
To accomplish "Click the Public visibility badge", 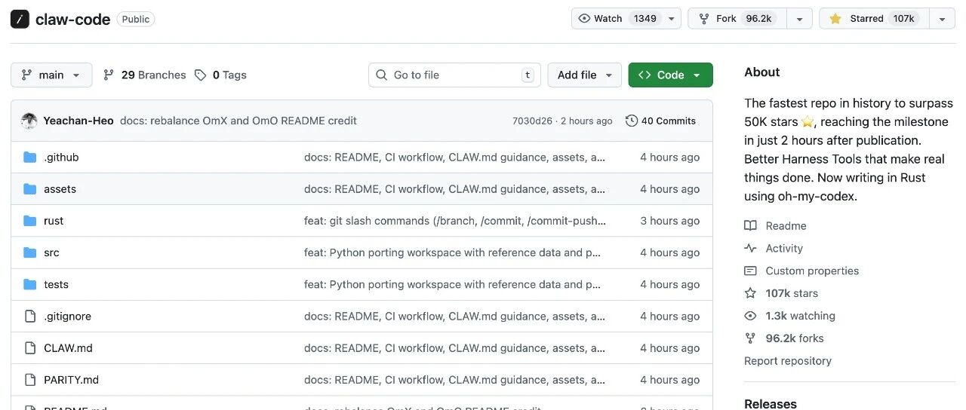I will 136,20.
